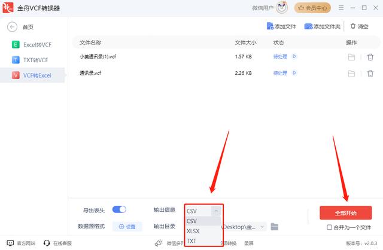Delete 通讯录.vcf from the list
Image resolution: width=383 pixels, height=250 pixels.
(x=370, y=74)
